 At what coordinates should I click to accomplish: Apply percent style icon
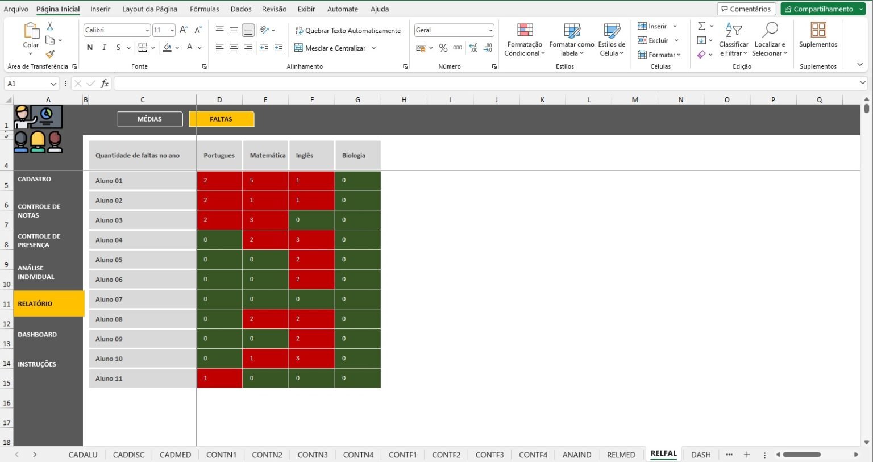click(443, 48)
